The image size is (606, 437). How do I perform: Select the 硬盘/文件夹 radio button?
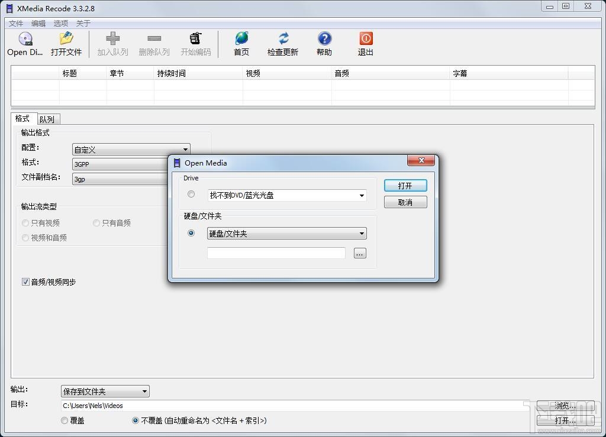click(191, 233)
